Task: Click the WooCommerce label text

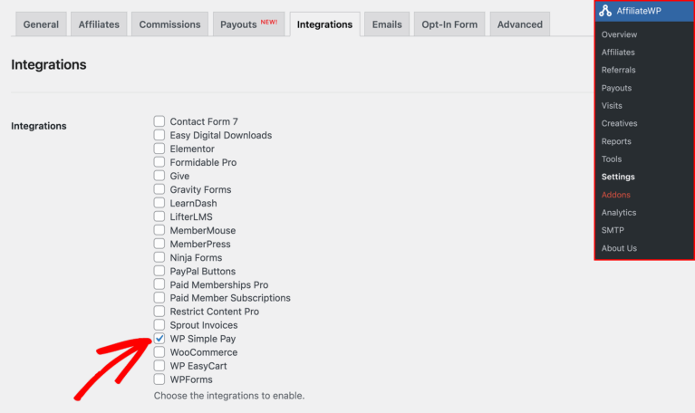Action: [x=204, y=352]
